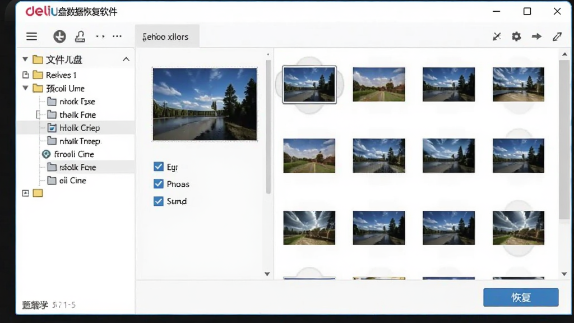Viewport: 574px width, 323px height.
Task: Click the pin tool icon beside the gear
Action: [497, 36]
